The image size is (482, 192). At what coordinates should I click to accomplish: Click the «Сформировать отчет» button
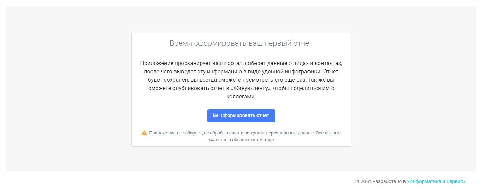(241, 116)
